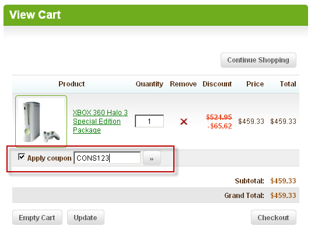Empty the cart with the Empty Cart button

pyautogui.click(x=37, y=217)
